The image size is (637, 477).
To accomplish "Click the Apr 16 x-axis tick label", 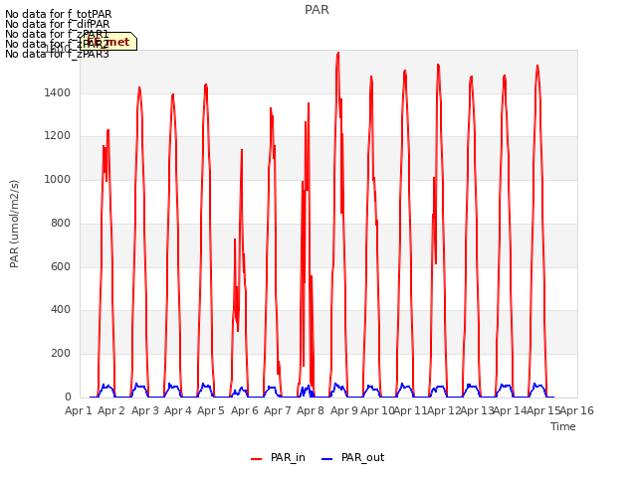I will pyautogui.click(x=577, y=410).
